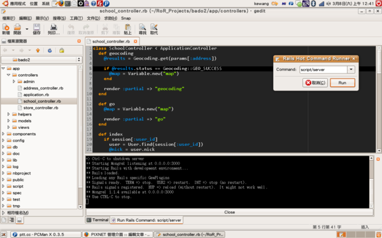Image resolution: width=382 pixels, height=238 pixels.
Task: Open the Command dropdown arrow
Action: tap(351, 69)
